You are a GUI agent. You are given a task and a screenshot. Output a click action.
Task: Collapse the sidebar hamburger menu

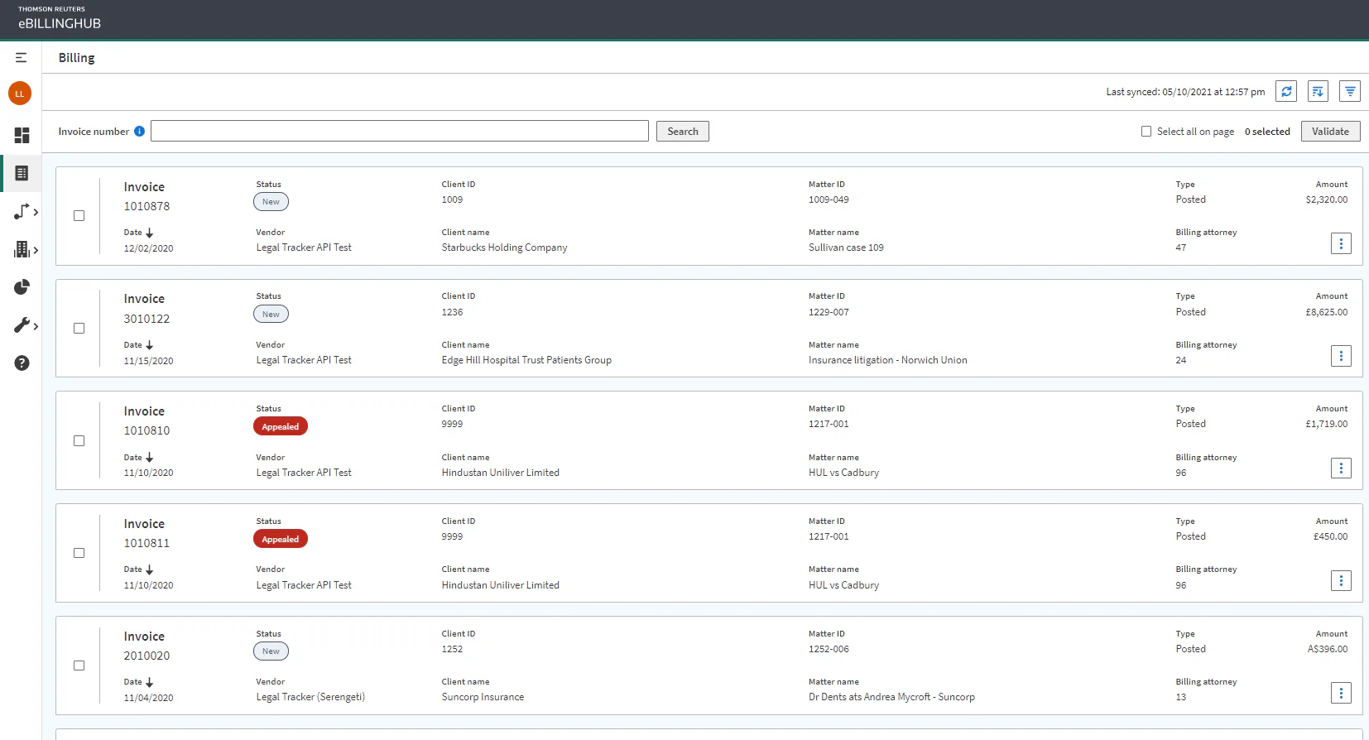pyautogui.click(x=21, y=58)
